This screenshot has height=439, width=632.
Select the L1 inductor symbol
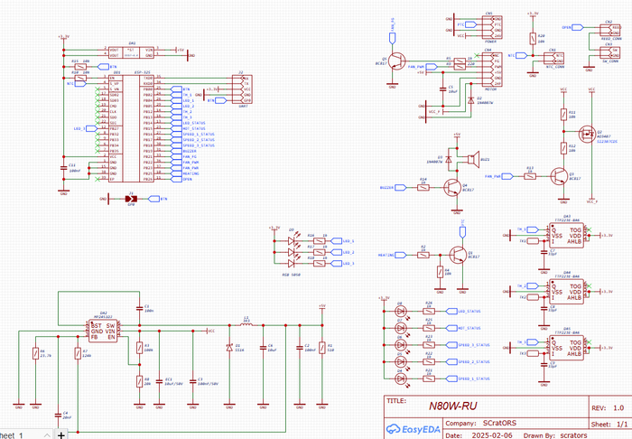(x=246, y=321)
